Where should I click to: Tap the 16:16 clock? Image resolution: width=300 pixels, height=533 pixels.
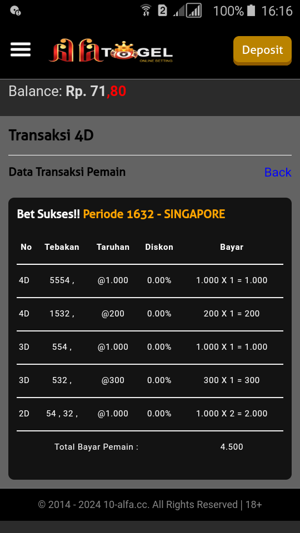coord(277,11)
